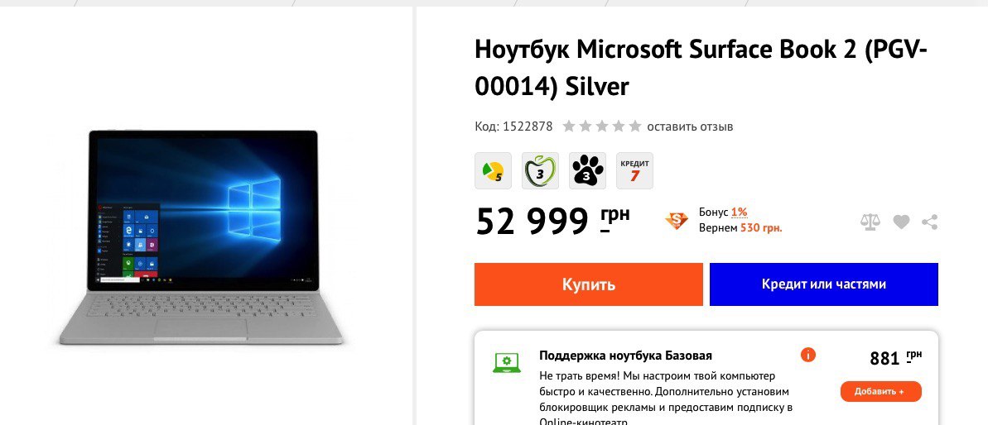Open the оставить отзыв review link
Viewport: 988px width, 425px height.
point(690,127)
